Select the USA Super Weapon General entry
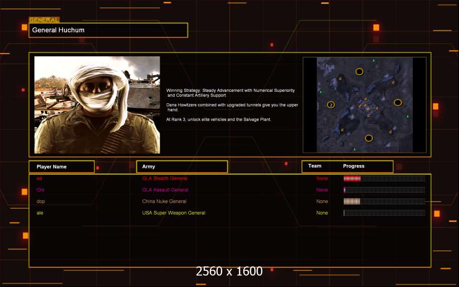 (174, 213)
